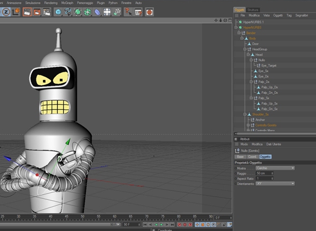Jump to the start of the animation
Image resolution: width=316 pixels, height=231 pixels.
pyautogui.click(x=145, y=225)
